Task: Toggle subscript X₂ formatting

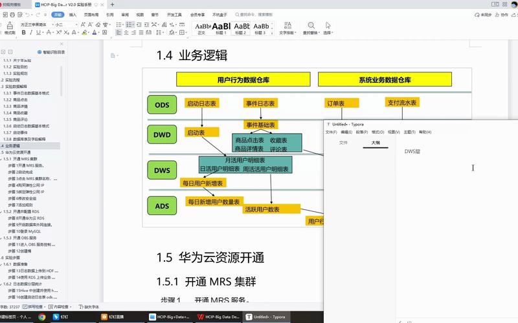Action: (x=67, y=32)
